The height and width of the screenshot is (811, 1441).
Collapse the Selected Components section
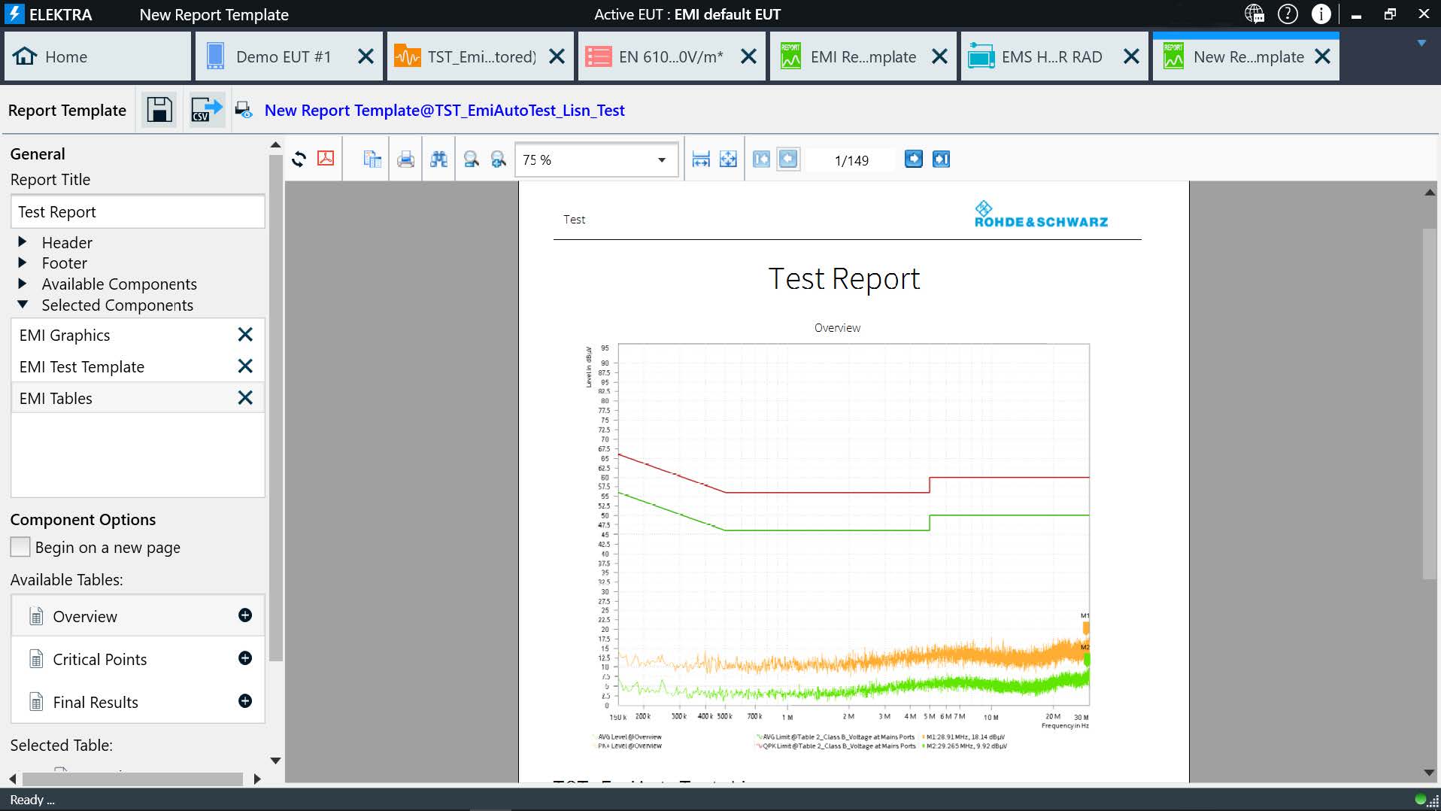[23, 305]
